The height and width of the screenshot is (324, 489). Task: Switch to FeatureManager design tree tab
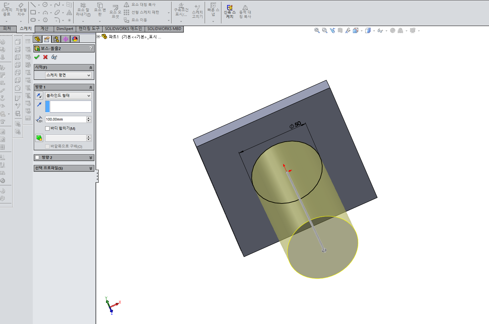(37, 39)
